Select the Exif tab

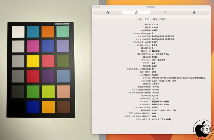pyautogui.click(x=147, y=19)
